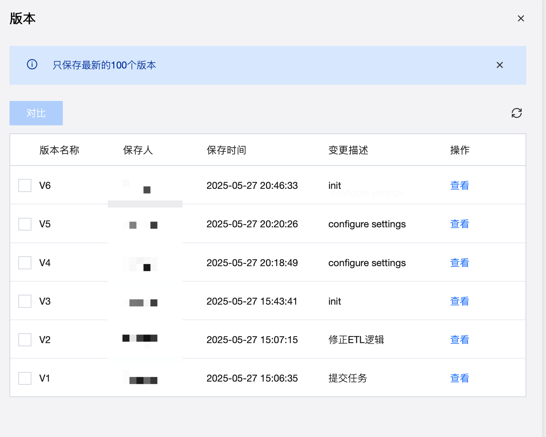Open the V3 version 查看 link

tap(459, 301)
